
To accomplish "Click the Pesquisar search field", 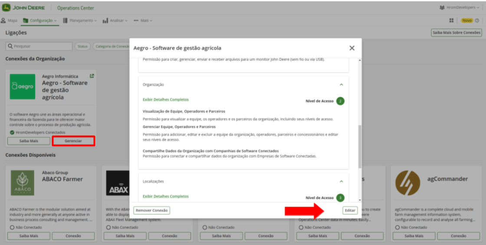I will [39, 46].
